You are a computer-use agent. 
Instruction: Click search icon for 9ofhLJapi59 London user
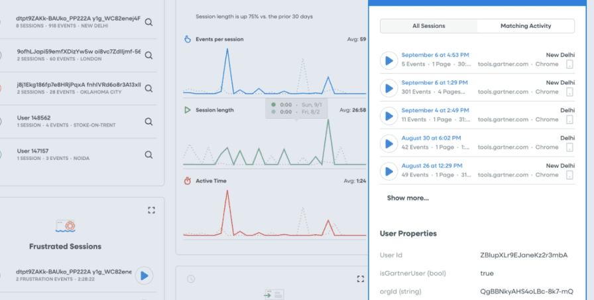coord(148,55)
